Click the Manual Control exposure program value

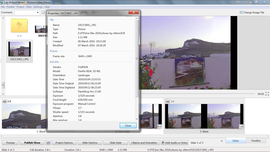(x=87, y=104)
